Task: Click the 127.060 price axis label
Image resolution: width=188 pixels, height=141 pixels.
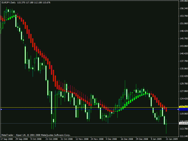Action: [184, 91]
